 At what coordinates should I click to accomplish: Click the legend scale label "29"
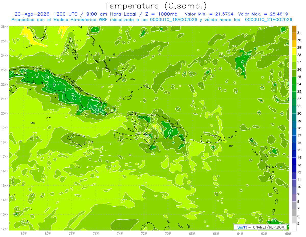pos(299,48)
